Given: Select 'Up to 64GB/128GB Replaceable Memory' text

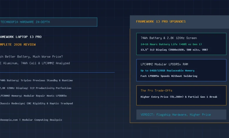Looking at the screenshot, I should 167,70.
